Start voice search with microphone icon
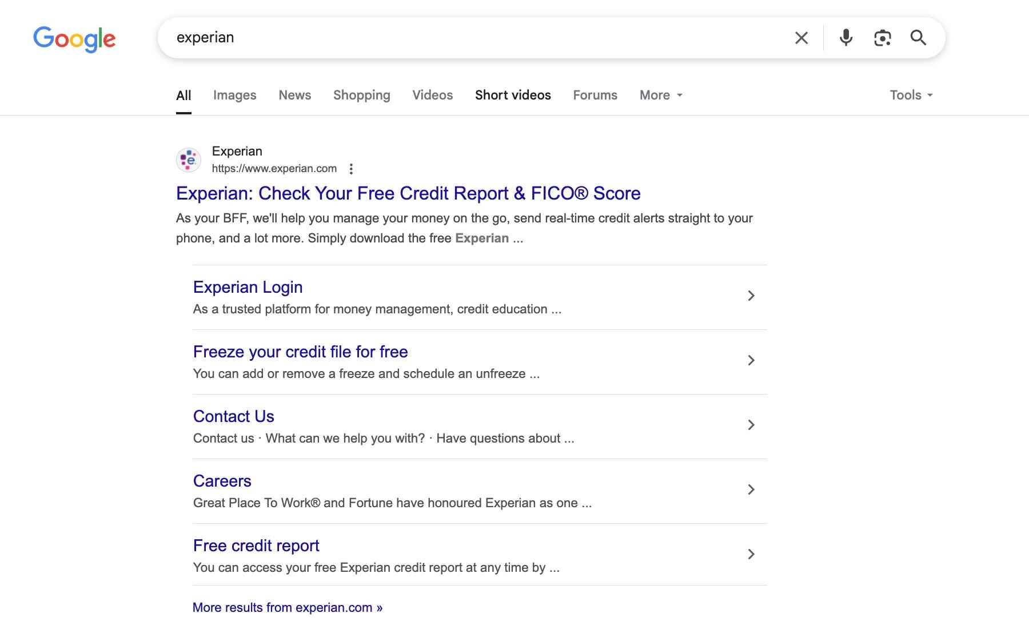This screenshot has height=629, width=1029. (846, 38)
